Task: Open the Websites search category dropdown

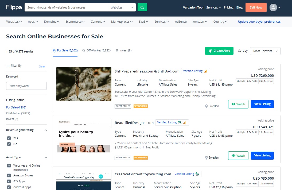Action: coord(122,7)
